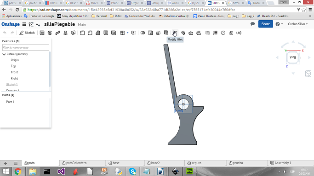Select Sketch 1 in the feature list
Viewport: 314px width, 176px height.
tap(12, 85)
